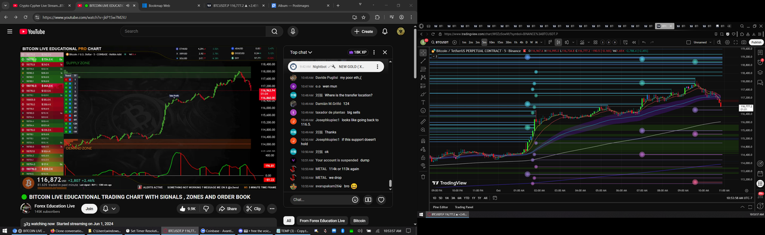This screenshot has height=235, width=765.
Task: Like the stream showing 9.9K likes
Action: (187, 209)
